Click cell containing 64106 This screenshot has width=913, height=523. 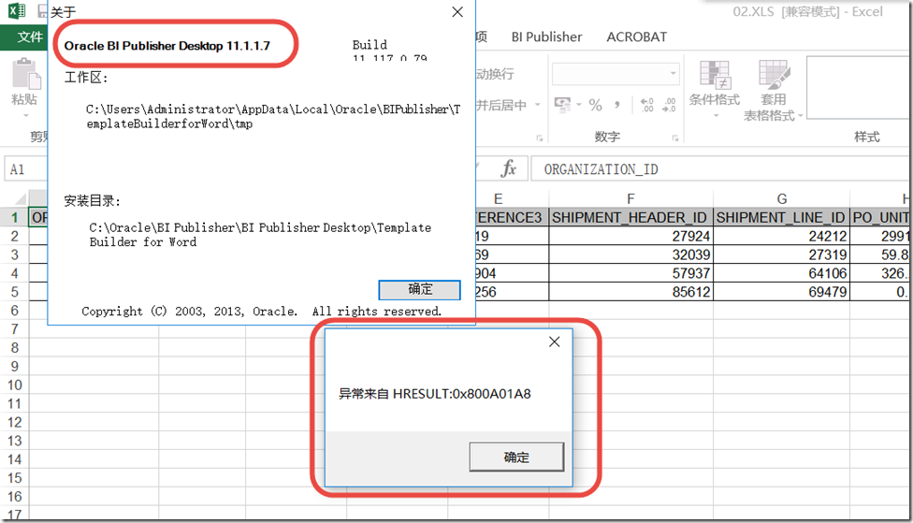coord(781,273)
